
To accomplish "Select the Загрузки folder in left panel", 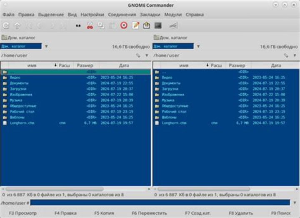I will coord(76,89).
